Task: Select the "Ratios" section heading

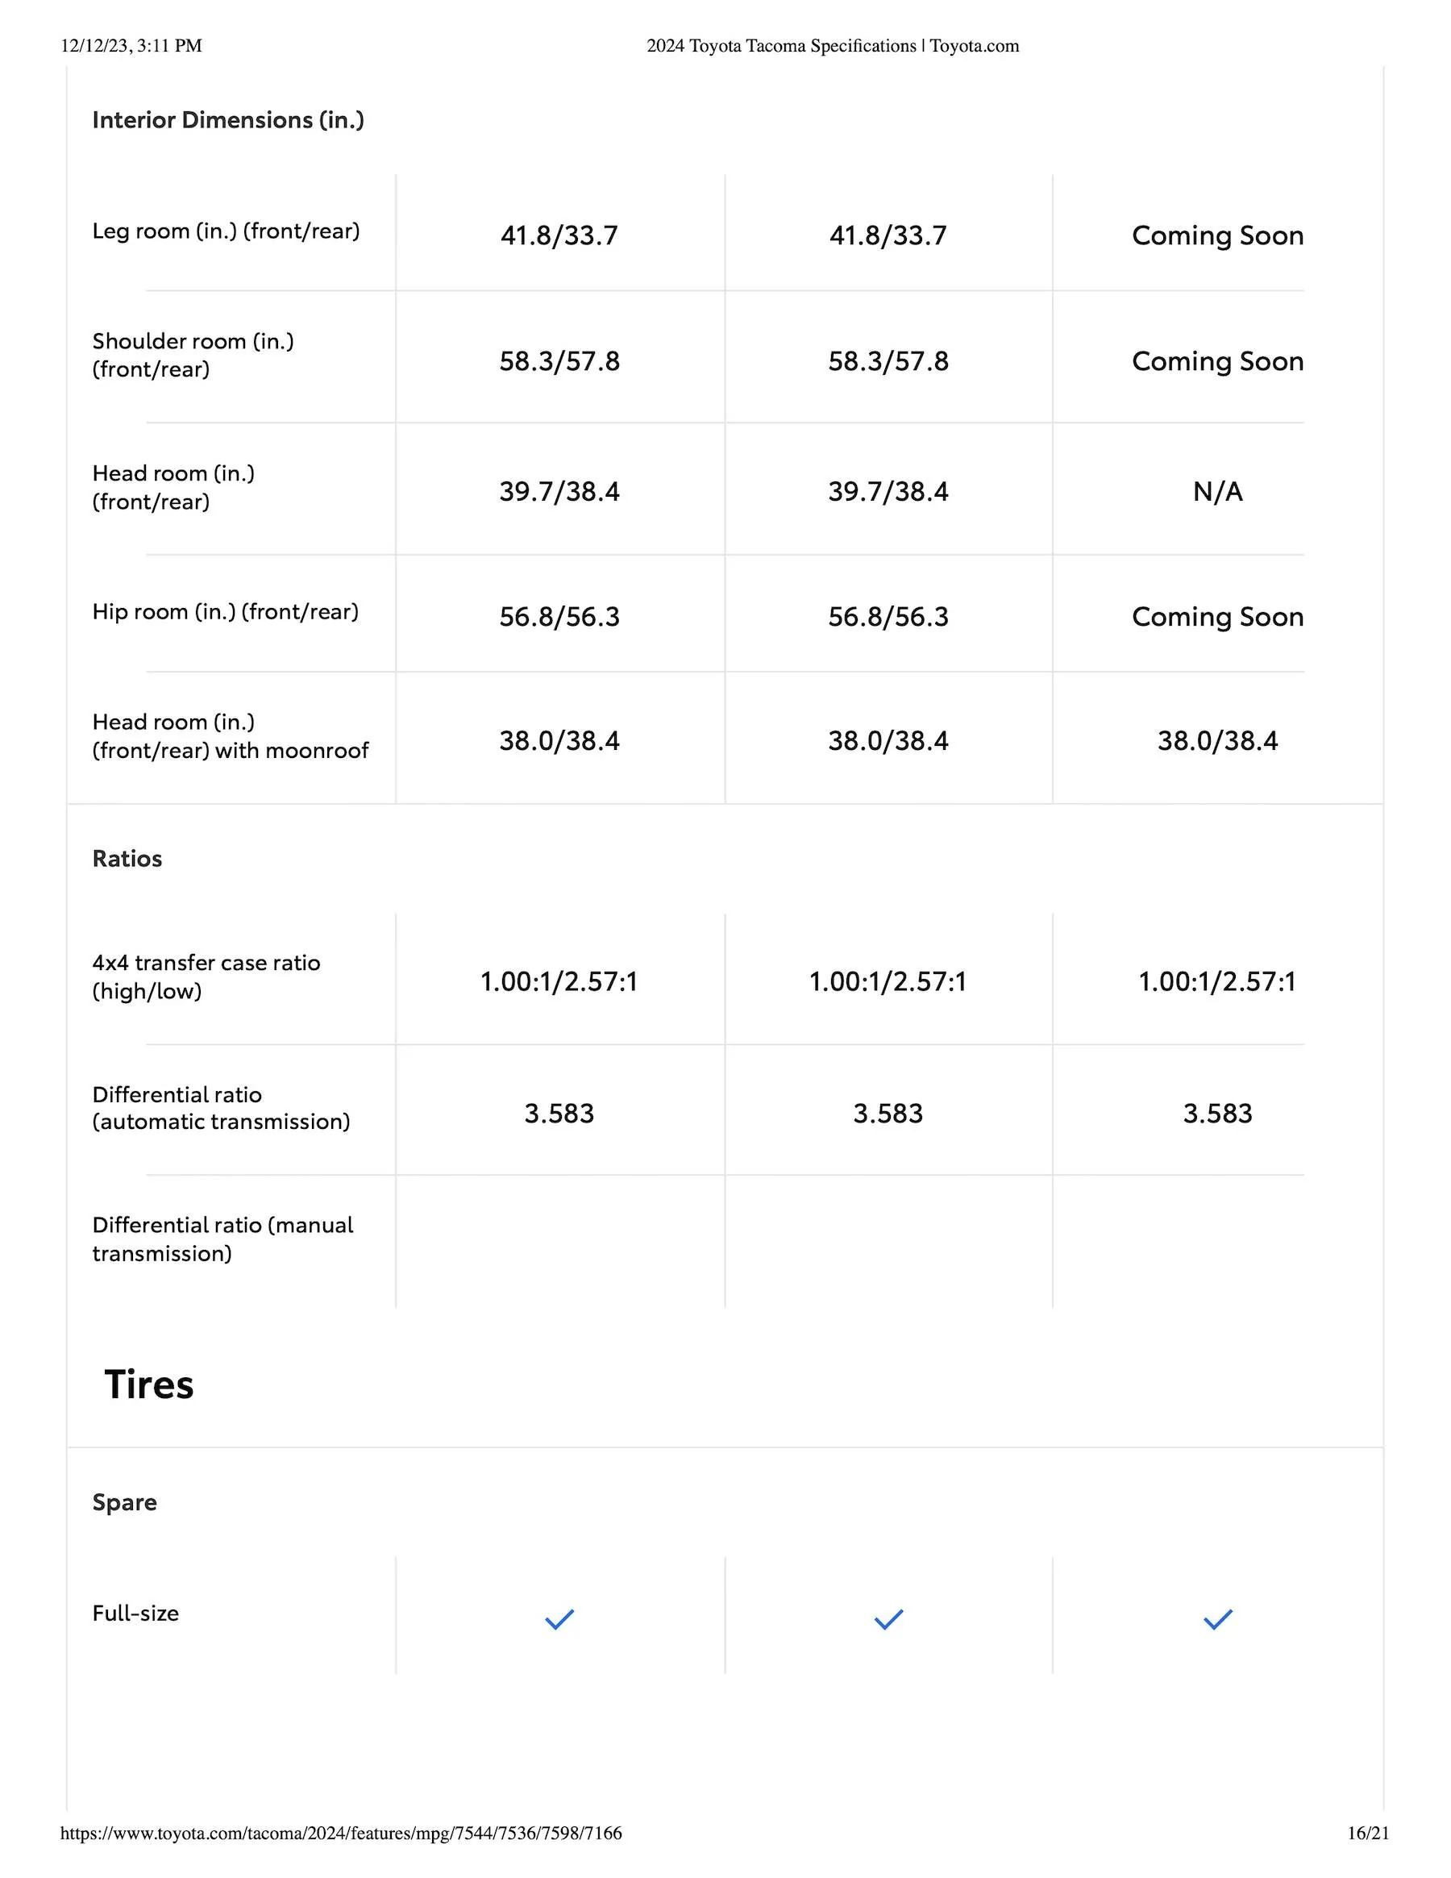Action: pyautogui.click(x=127, y=858)
